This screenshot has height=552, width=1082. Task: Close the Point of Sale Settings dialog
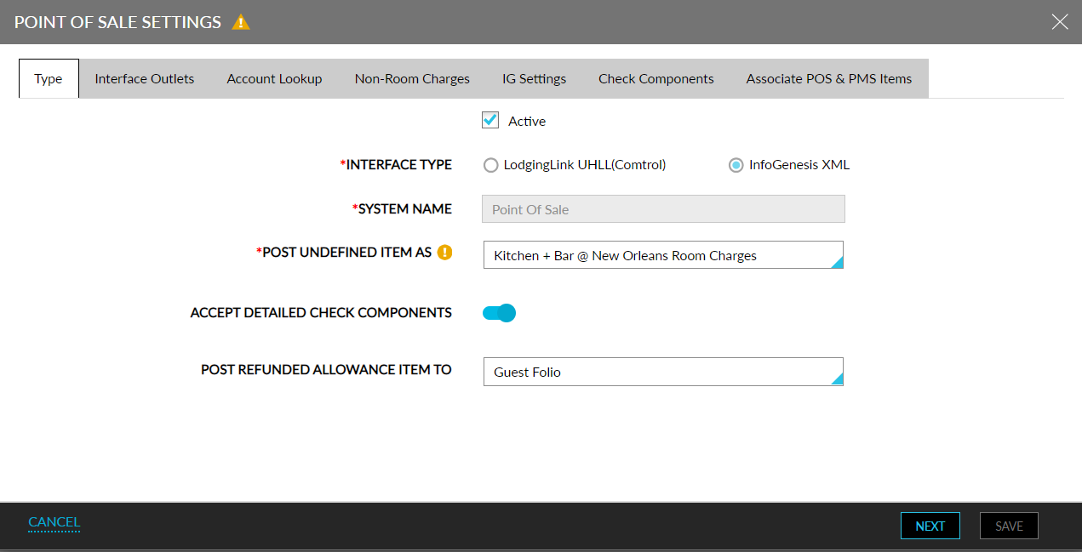(x=1059, y=22)
